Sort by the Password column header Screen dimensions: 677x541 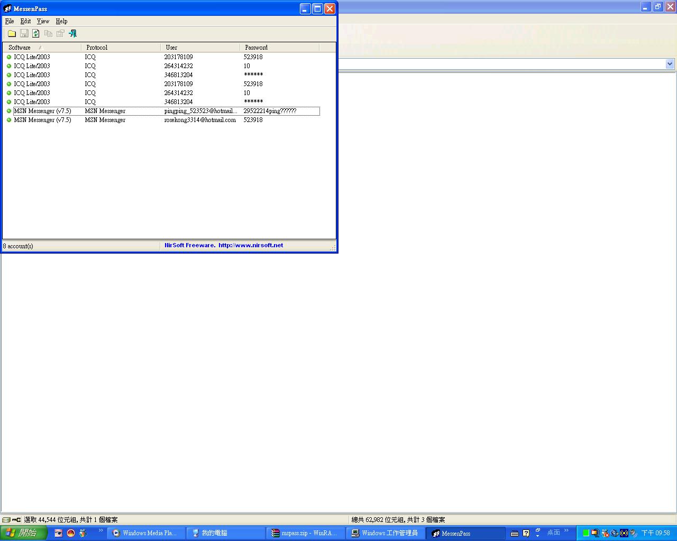(x=279, y=48)
